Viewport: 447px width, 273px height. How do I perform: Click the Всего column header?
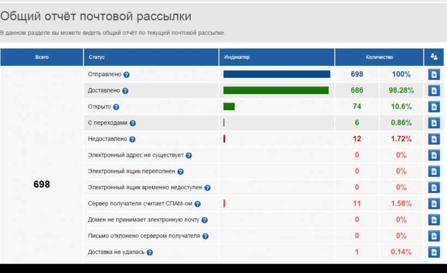[42, 57]
